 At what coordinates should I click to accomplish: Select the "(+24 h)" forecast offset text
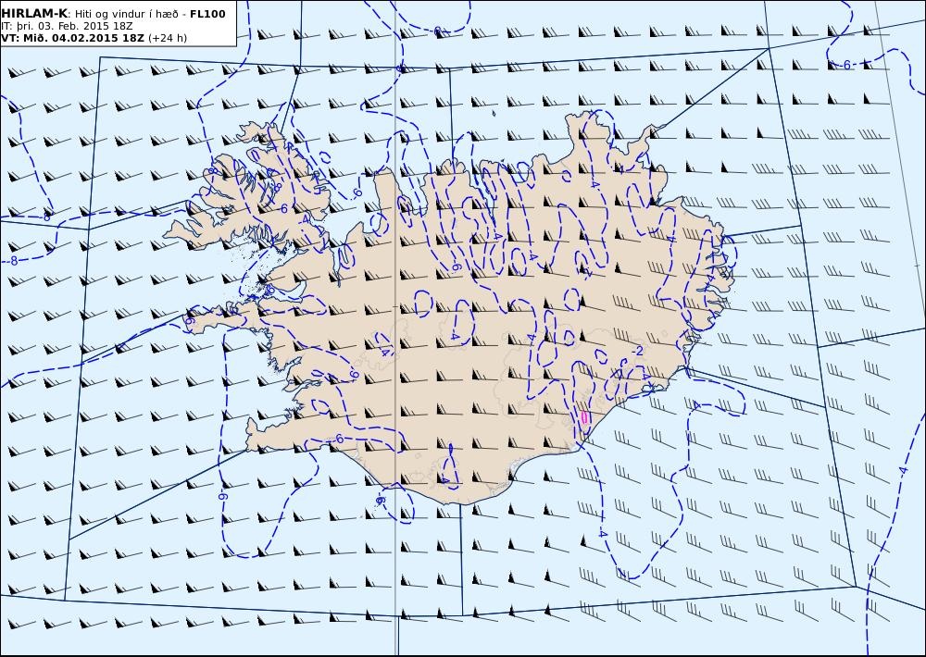[x=168, y=38]
